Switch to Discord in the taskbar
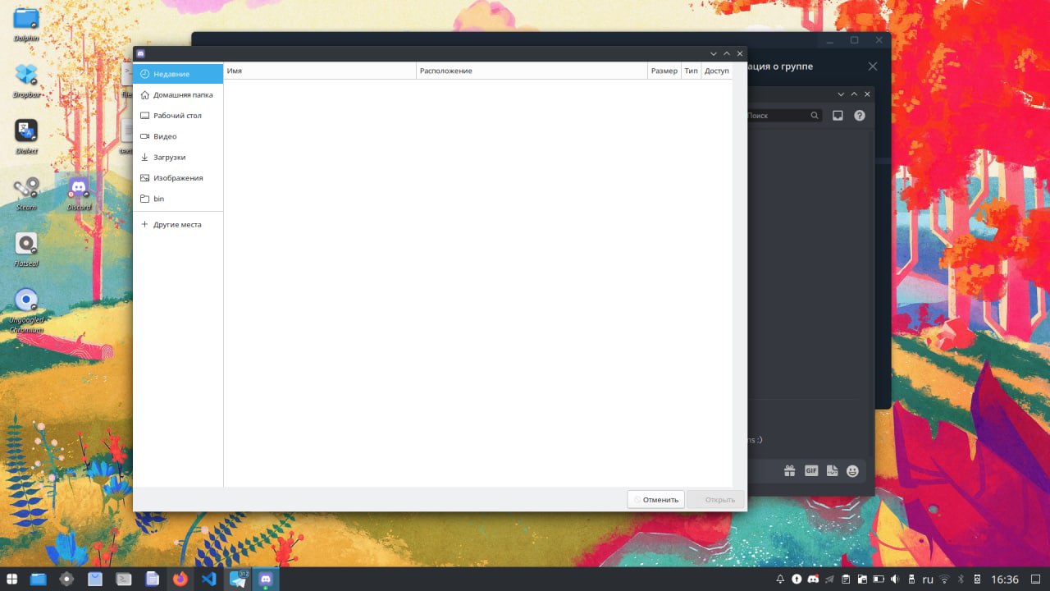 266,579
